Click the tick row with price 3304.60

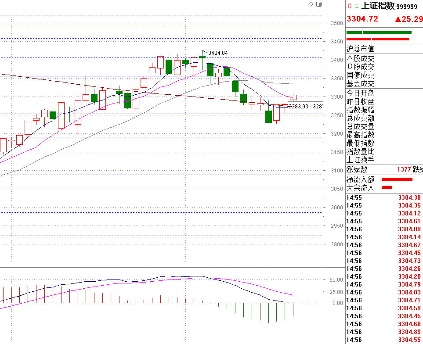(384, 324)
